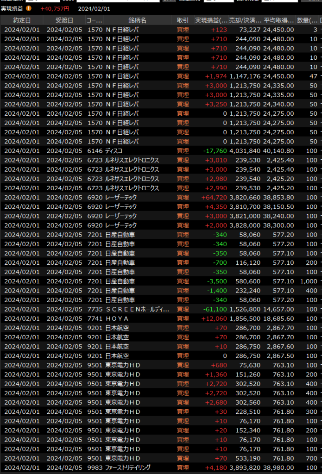Screen dimensions: 322x474
Task: Click the 数量 column header
Action: [307, 20]
